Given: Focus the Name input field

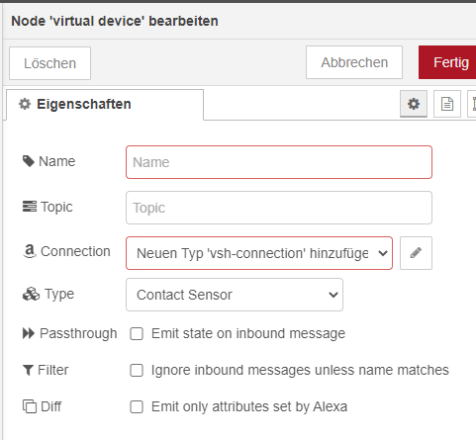Looking at the screenshot, I should click(x=279, y=162).
